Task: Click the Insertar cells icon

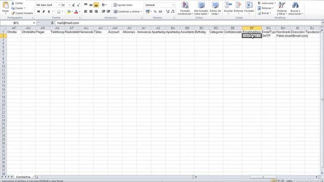Action: [228, 5]
